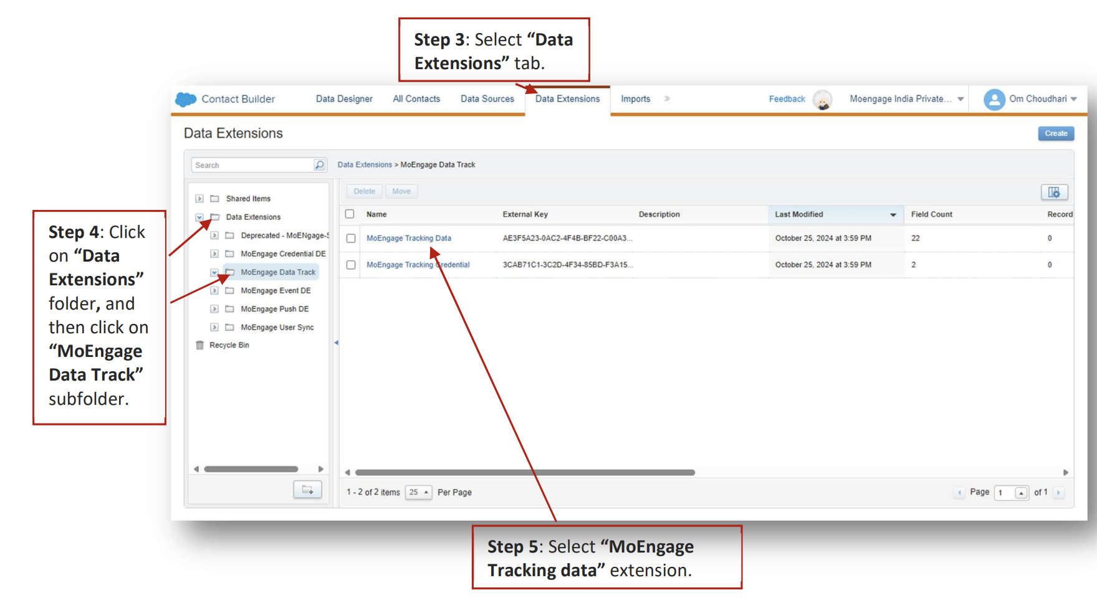Show more tabs with the double chevron
This screenshot has height=603, width=1097.
[667, 99]
